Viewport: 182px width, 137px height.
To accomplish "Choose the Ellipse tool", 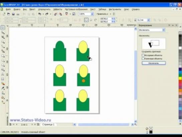I will pos(3,61).
